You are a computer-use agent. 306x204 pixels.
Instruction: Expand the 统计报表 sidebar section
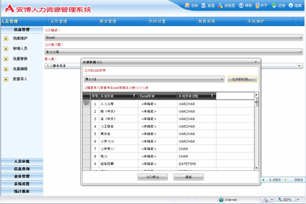click(x=22, y=191)
